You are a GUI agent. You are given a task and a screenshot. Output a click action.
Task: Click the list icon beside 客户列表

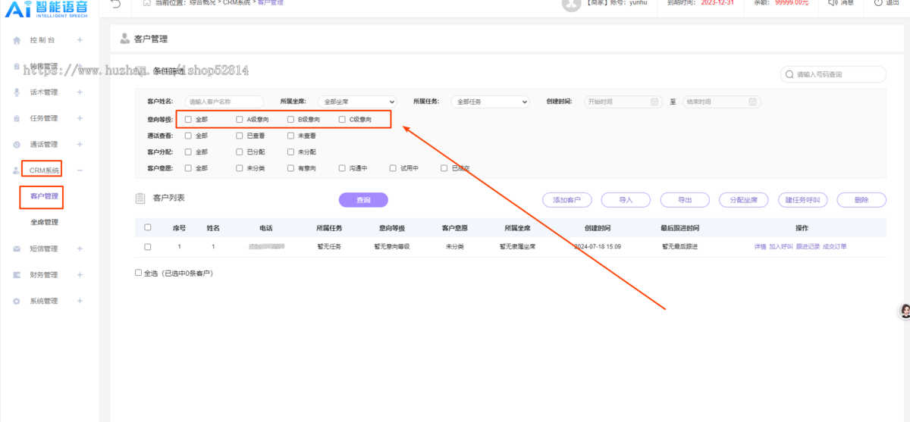pos(140,198)
